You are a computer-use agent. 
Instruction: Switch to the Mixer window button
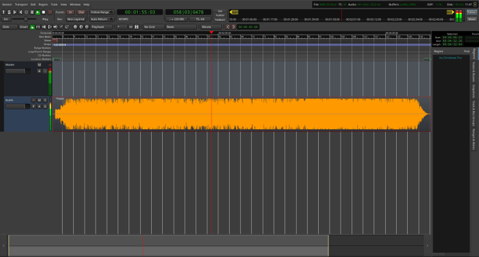472,19
